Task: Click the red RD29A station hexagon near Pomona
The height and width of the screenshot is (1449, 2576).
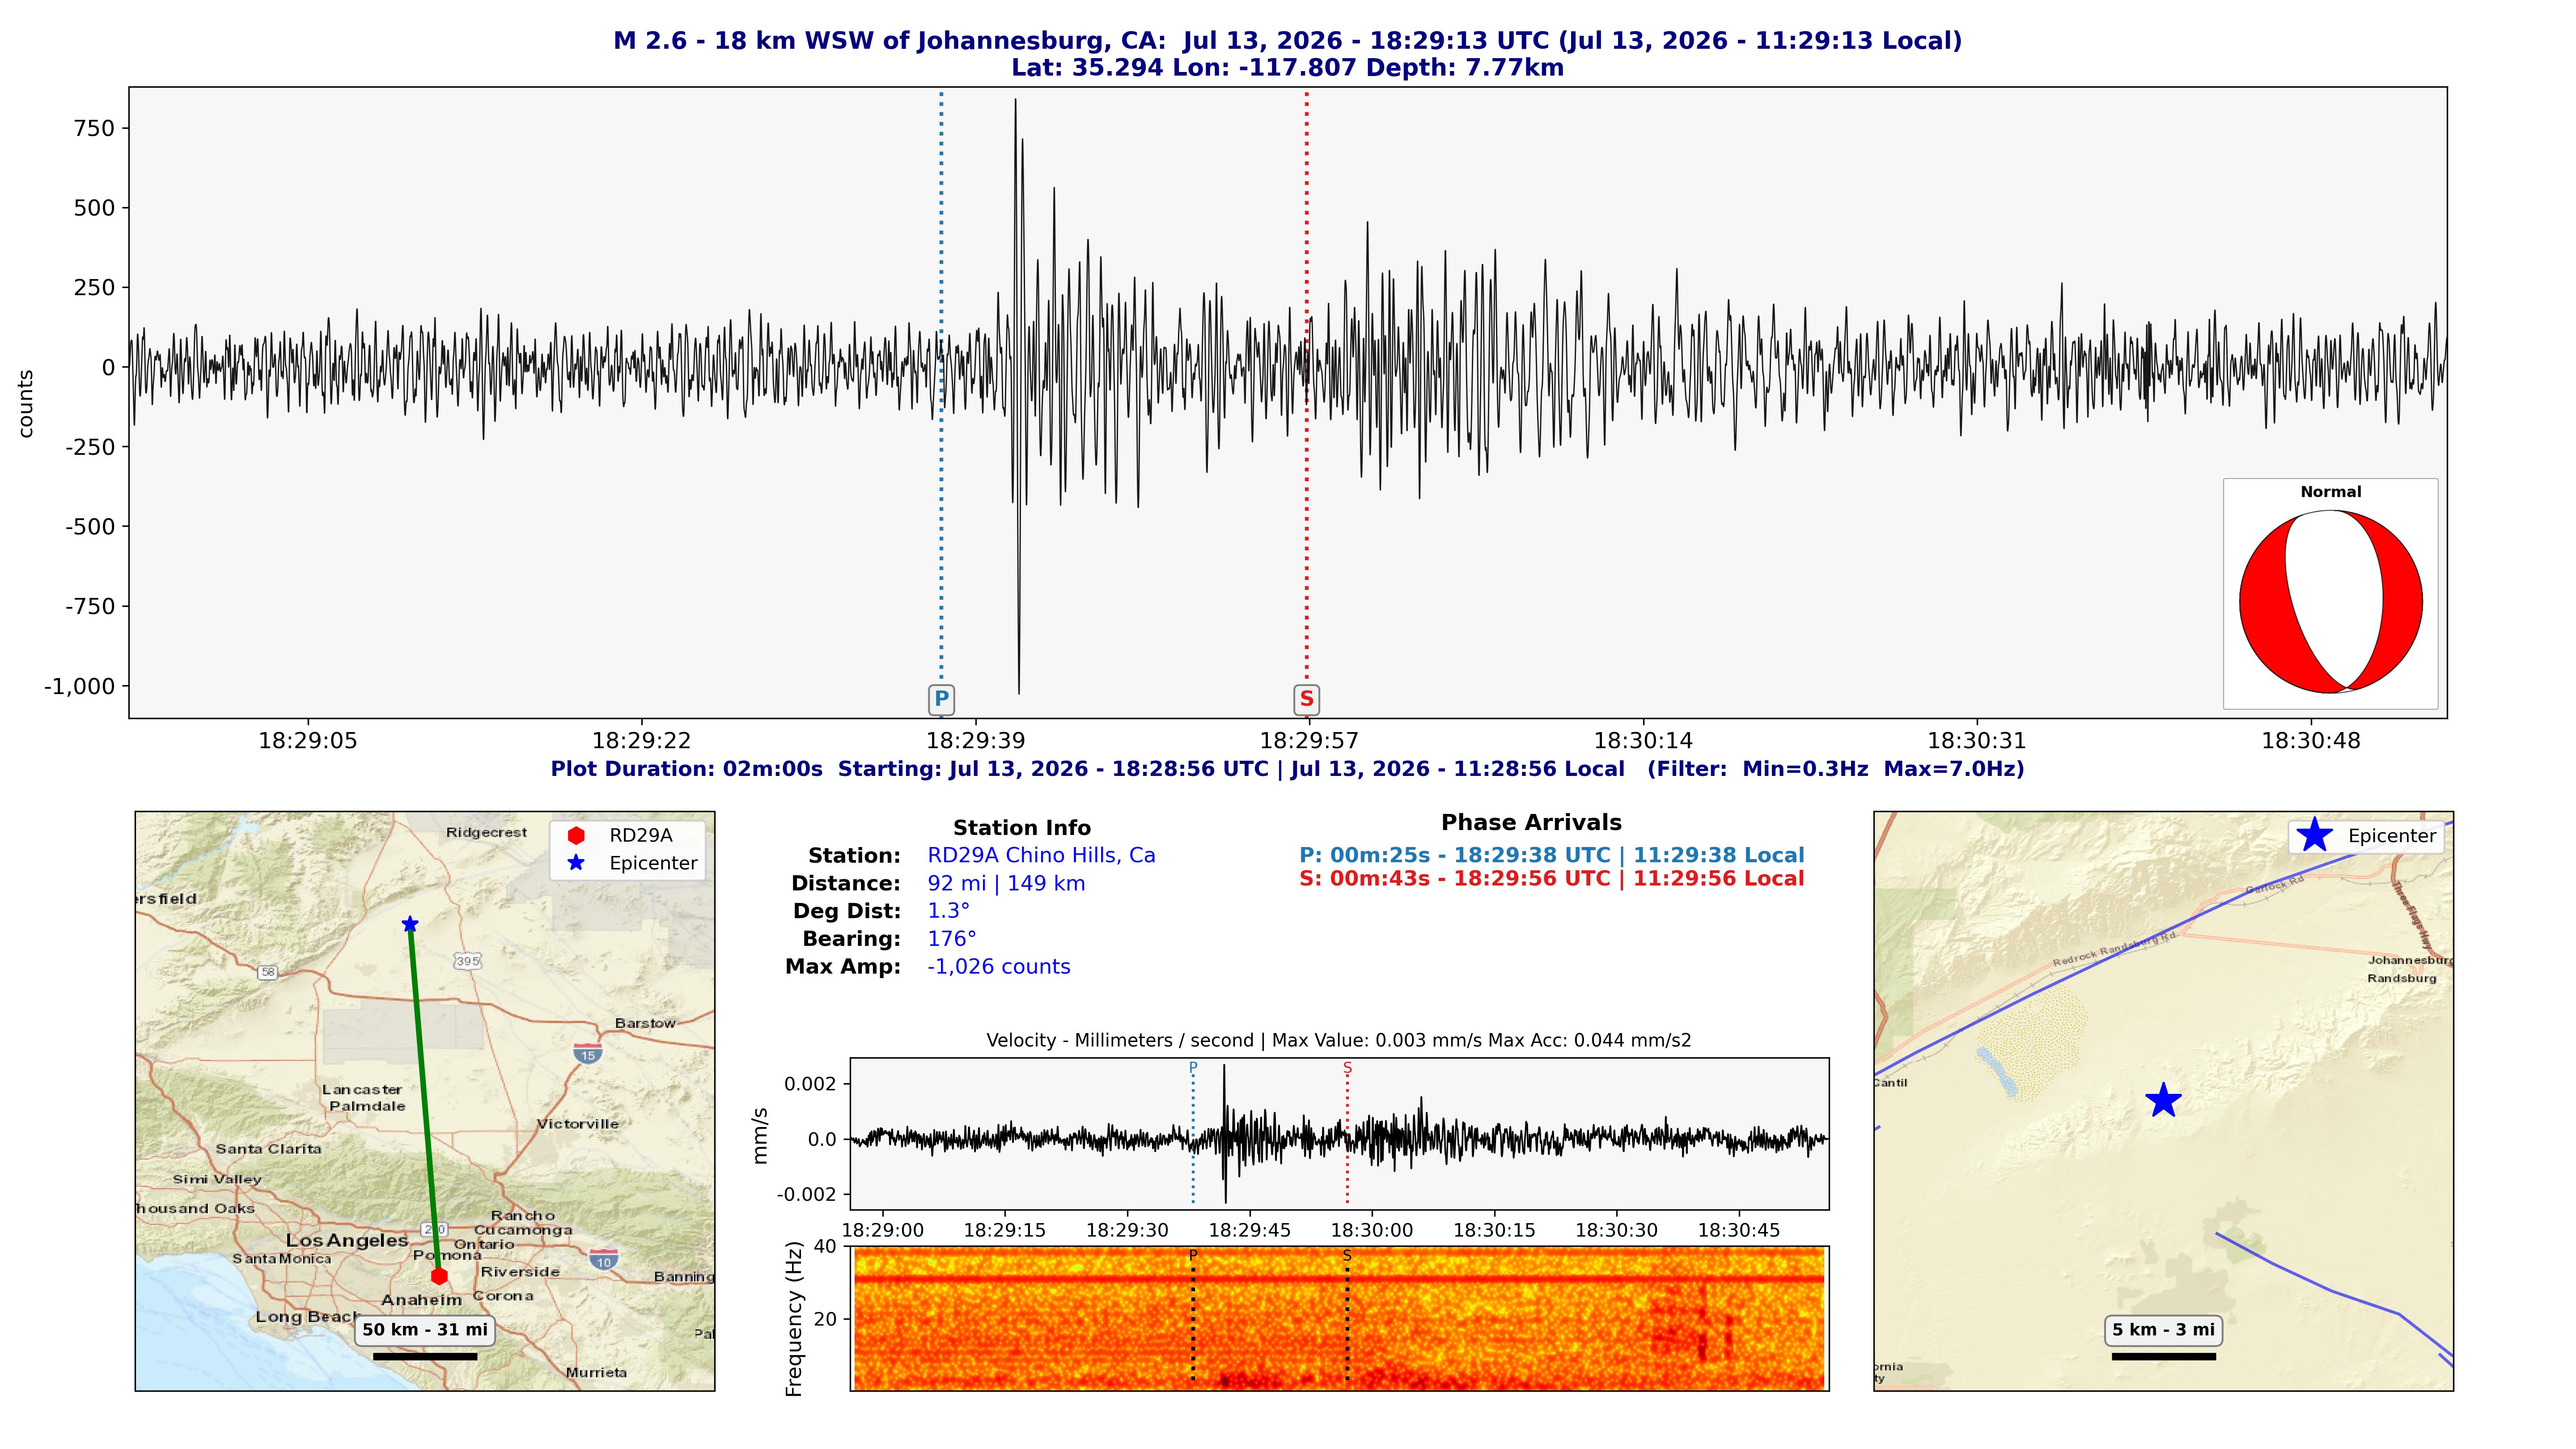Action: coord(439,1276)
